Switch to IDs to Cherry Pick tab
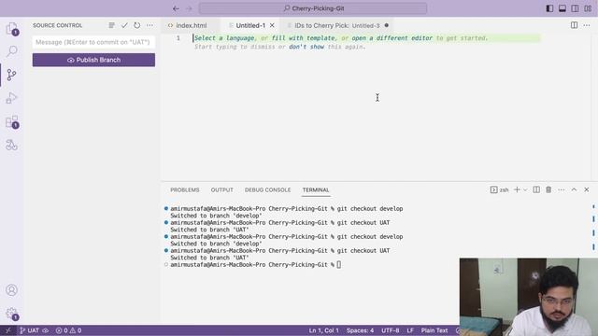Viewport: 598px width, 336px height. 337,25
